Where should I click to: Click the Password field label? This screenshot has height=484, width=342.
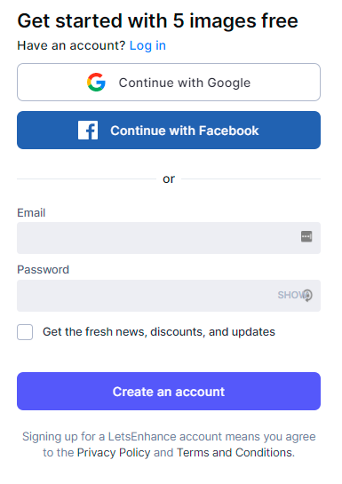44,269
